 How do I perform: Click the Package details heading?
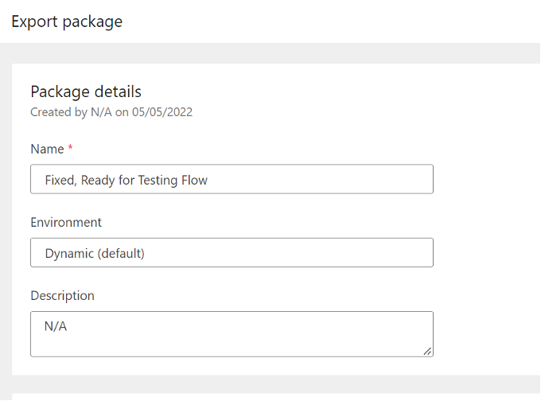click(x=86, y=91)
